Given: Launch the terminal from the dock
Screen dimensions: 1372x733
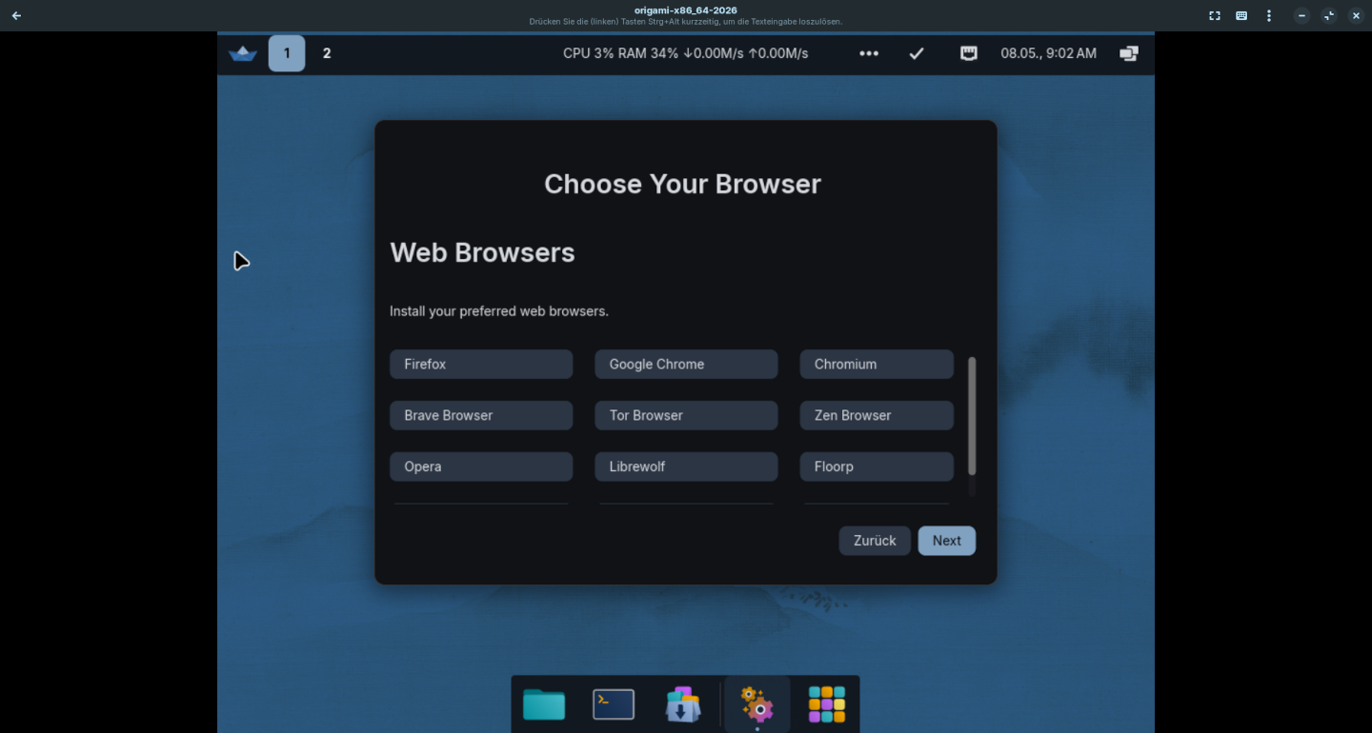Looking at the screenshot, I should click(614, 704).
